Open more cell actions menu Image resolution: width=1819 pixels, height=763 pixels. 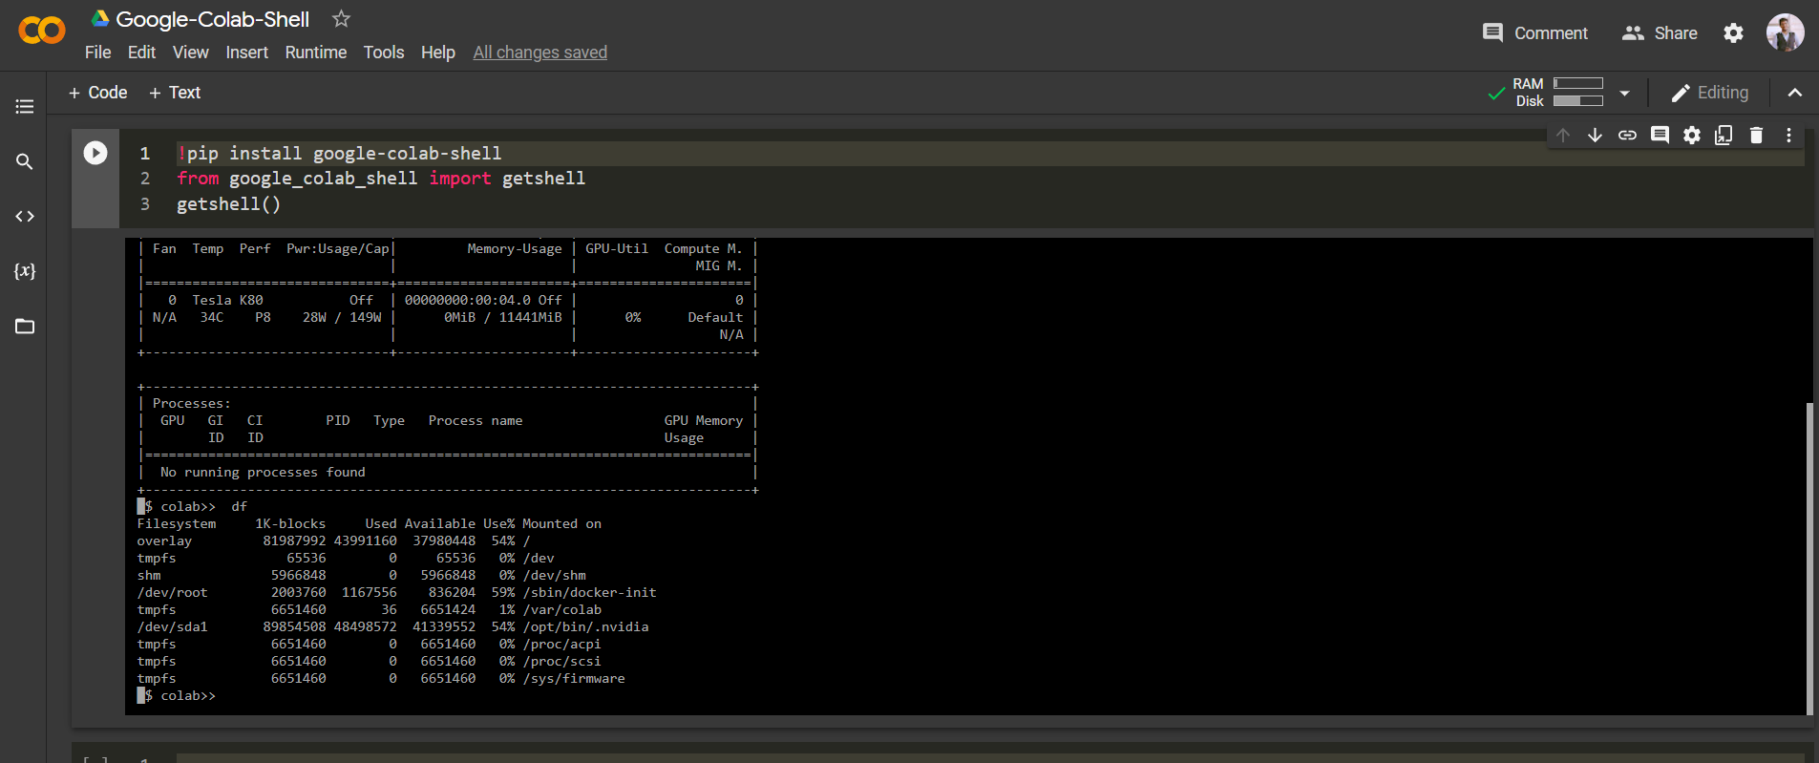[x=1788, y=136]
